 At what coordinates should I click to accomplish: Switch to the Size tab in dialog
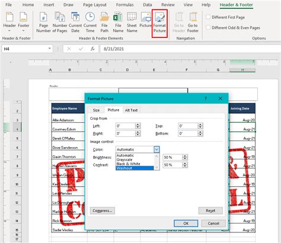coord(96,110)
